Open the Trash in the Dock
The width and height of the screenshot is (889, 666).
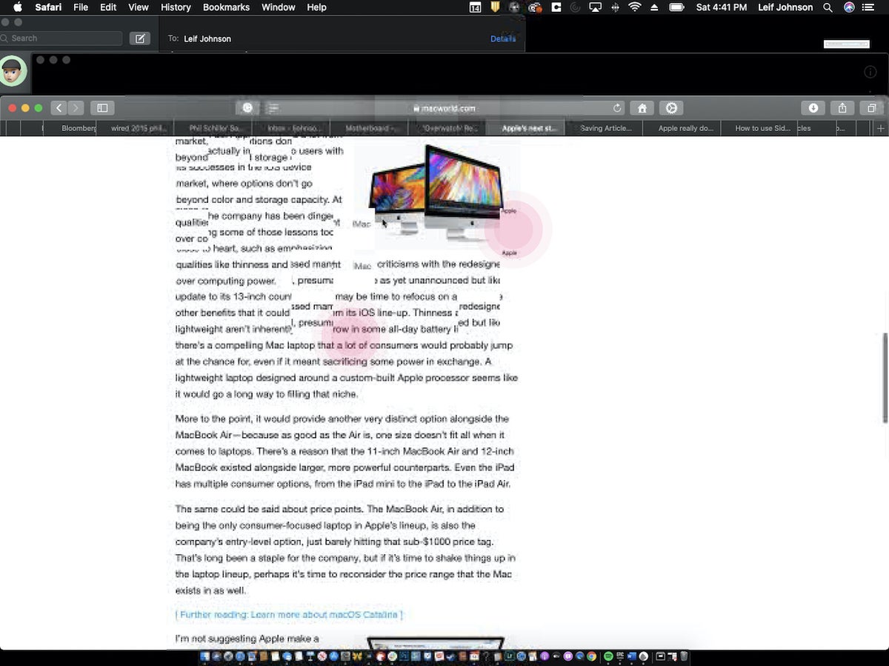coord(684,656)
